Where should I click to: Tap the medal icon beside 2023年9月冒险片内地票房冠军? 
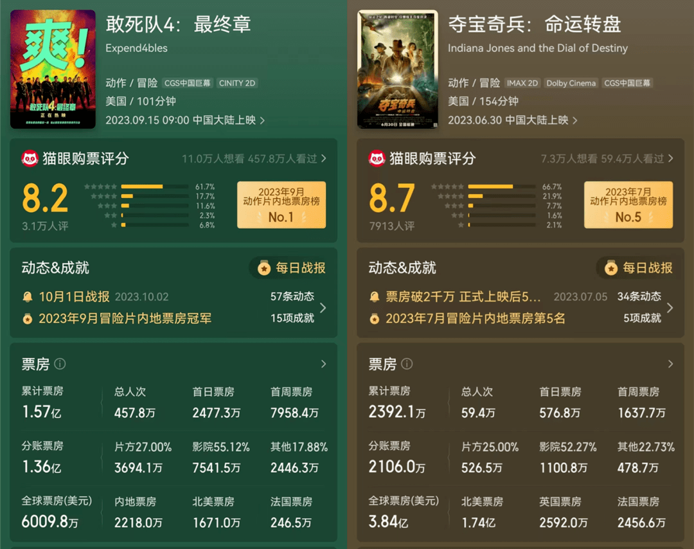coord(27,318)
